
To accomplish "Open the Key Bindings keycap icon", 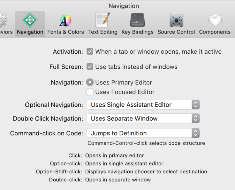I will point(137,20).
